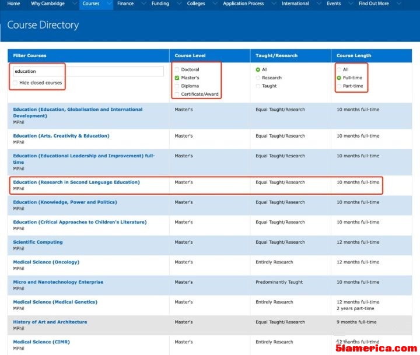Screen dimensions: 420x355
Task: Open the Medical Science (Oncology) course
Action: click(x=46, y=262)
